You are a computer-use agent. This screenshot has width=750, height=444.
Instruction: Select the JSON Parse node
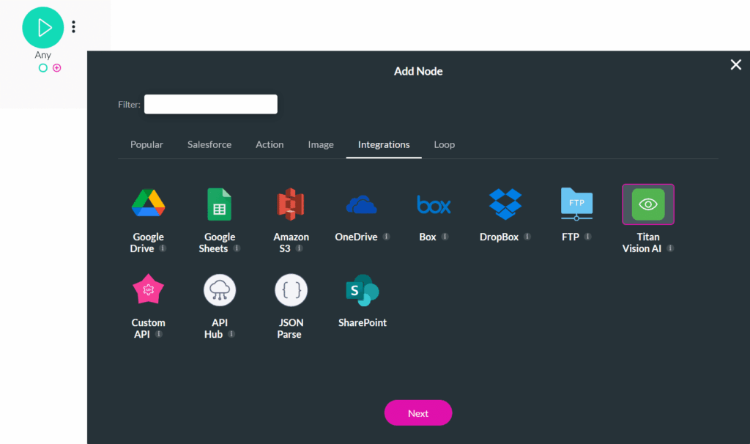click(291, 289)
